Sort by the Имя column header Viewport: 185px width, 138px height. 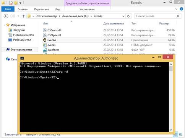click(45, 23)
